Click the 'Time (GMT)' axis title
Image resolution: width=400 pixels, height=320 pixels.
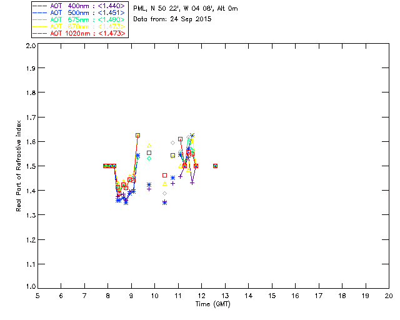click(x=212, y=304)
